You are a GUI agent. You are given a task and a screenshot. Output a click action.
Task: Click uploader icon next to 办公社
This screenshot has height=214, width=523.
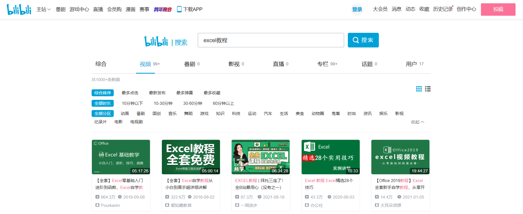(307, 205)
